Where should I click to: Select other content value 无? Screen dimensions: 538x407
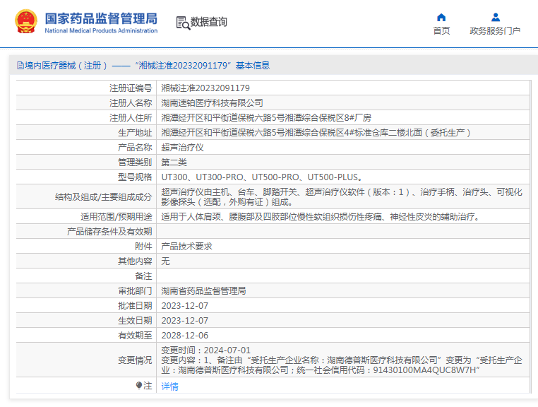pyautogui.click(x=165, y=261)
